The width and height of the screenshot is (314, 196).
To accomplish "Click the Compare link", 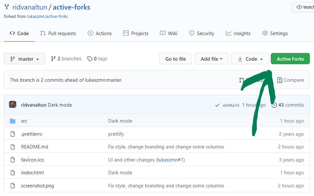I will pos(290,80).
